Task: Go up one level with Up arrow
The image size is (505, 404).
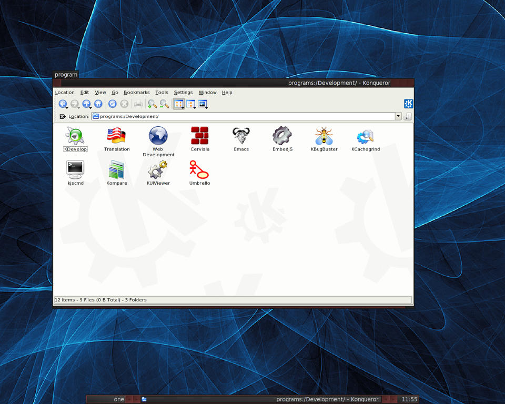Action: 86,104
